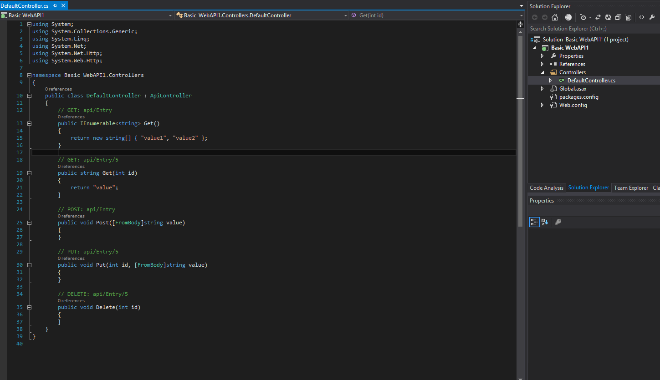Click the Home icon in Solution Explorer
Image resolution: width=660 pixels, height=380 pixels.
[555, 17]
